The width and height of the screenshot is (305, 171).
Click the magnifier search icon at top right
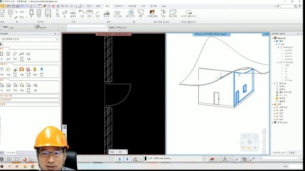coord(295,6)
